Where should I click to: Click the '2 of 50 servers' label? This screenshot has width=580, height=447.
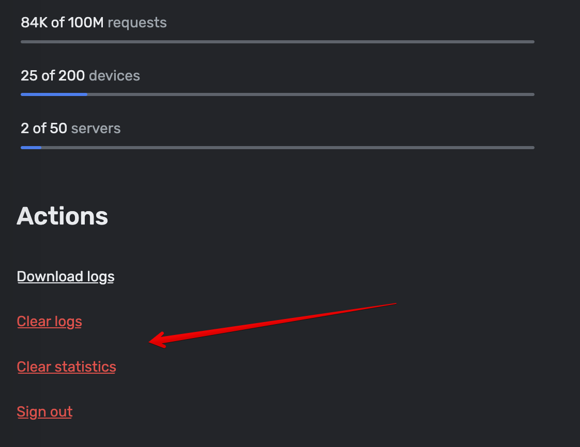[70, 128]
